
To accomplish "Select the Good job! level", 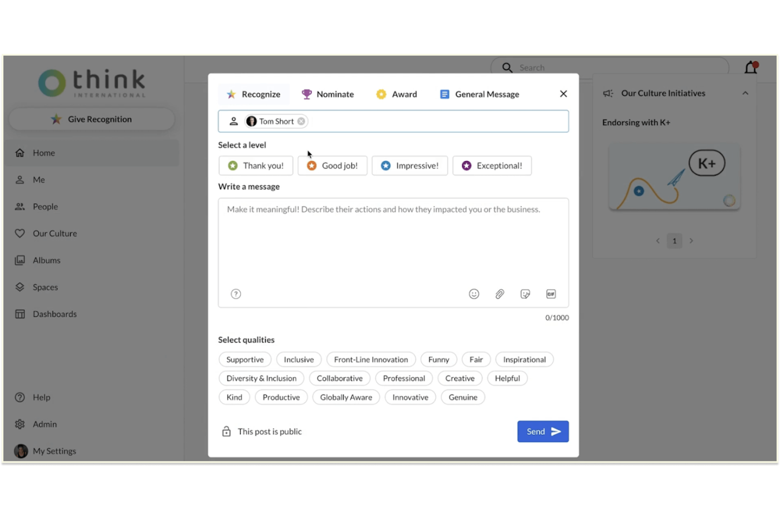I will 332,165.
